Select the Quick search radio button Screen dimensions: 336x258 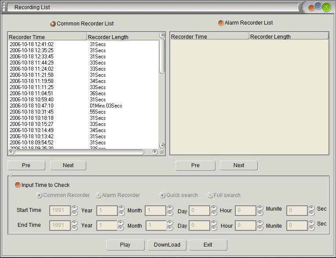tap(162, 195)
